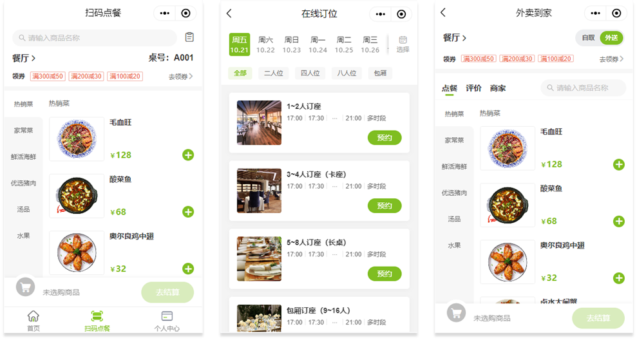This screenshot has width=637, height=340.
Task: Add 毛血旺 in the 扫码点餐 screen
Action: click(188, 155)
